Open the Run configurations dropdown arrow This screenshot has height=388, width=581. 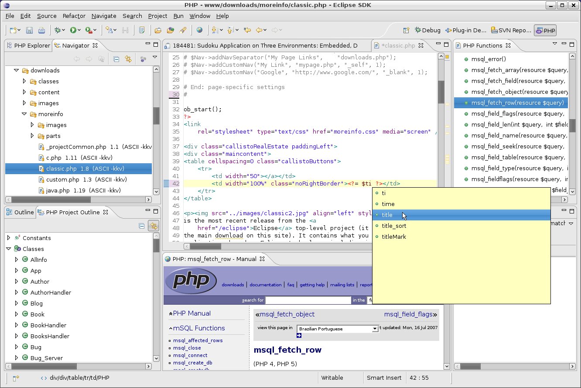point(80,30)
